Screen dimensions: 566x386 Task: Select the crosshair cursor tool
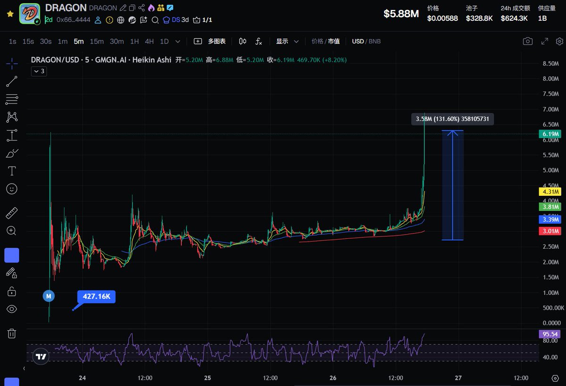click(x=12, y=62)
